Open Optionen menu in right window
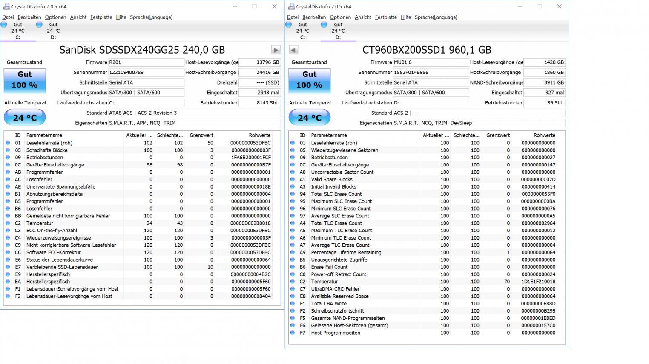The width and height of the screenshot is (649, 364). click(x=340, y=17)
